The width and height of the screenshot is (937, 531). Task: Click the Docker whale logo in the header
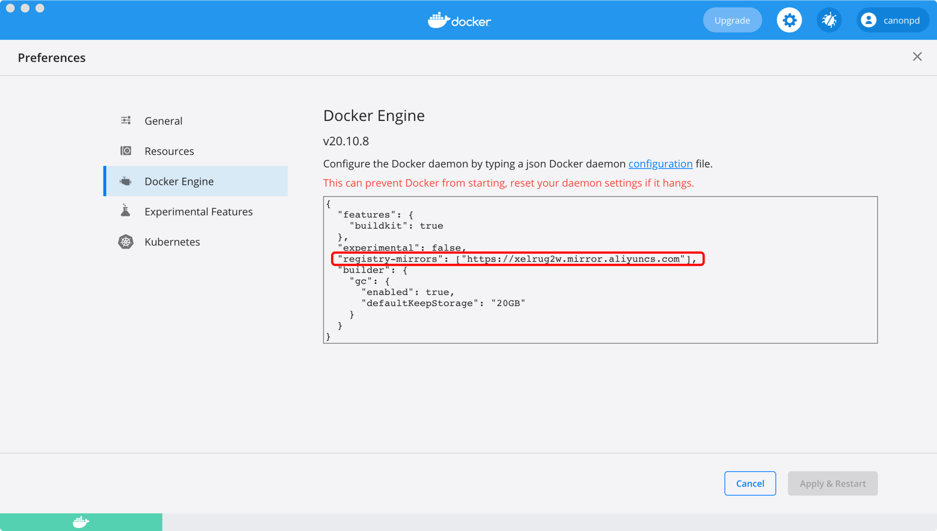pyautogui.click(x=458, y=20)
